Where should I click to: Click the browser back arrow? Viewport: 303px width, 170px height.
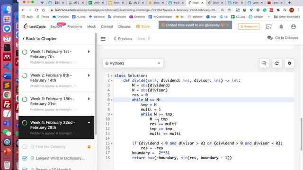[x=23, y=10]
